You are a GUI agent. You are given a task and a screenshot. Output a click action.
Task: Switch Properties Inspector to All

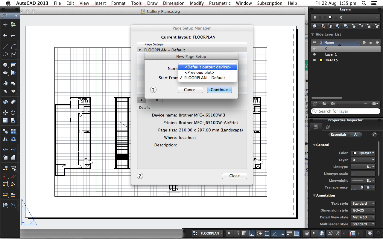click(356, 134)
